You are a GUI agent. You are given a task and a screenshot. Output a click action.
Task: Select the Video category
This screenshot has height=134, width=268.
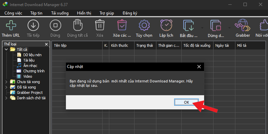pos(28,76)
